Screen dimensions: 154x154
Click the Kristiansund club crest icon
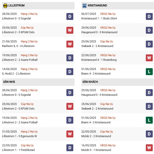[x=85, y=5]
